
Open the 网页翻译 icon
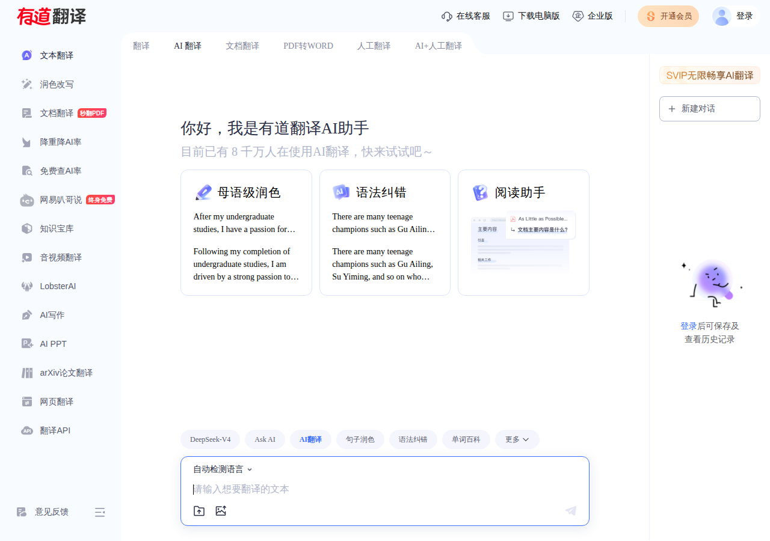pos(26,402)
